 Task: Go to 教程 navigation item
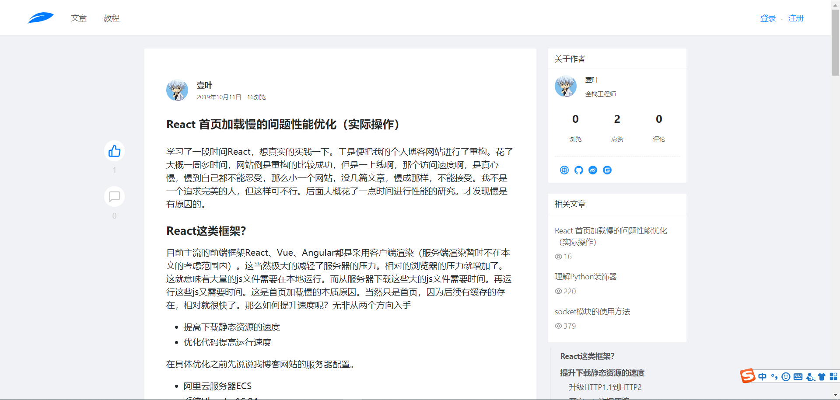point(112,18)
